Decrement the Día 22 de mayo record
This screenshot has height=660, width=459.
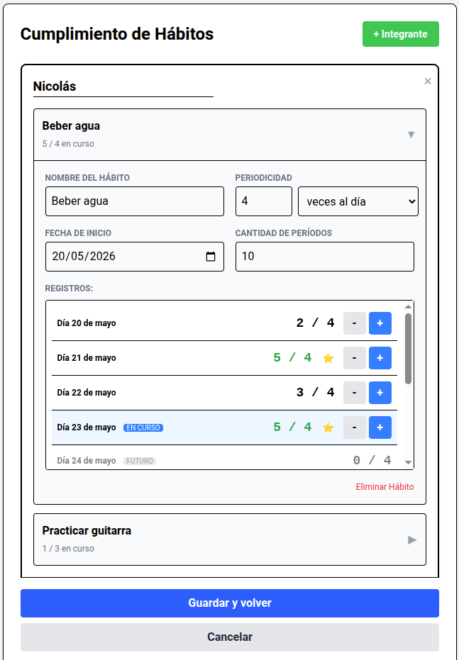point(355,393)
